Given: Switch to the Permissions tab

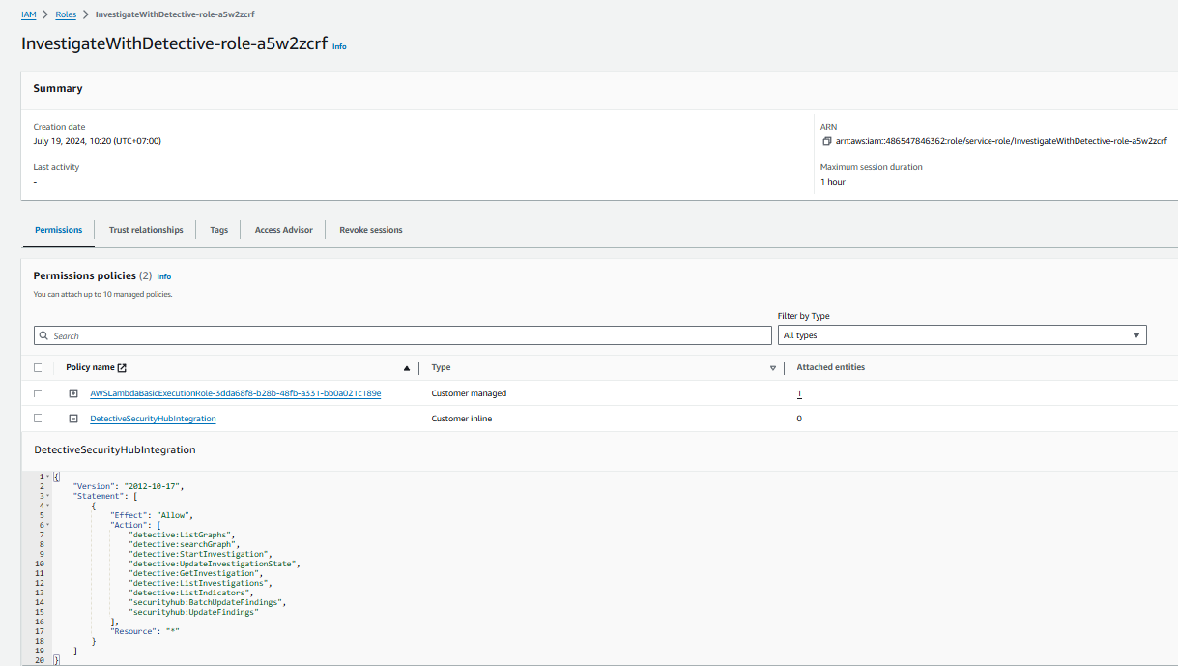Looking at the screenshot, I should tap(58, 230).
